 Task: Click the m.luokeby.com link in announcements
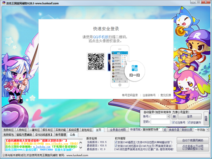[42, 147]
